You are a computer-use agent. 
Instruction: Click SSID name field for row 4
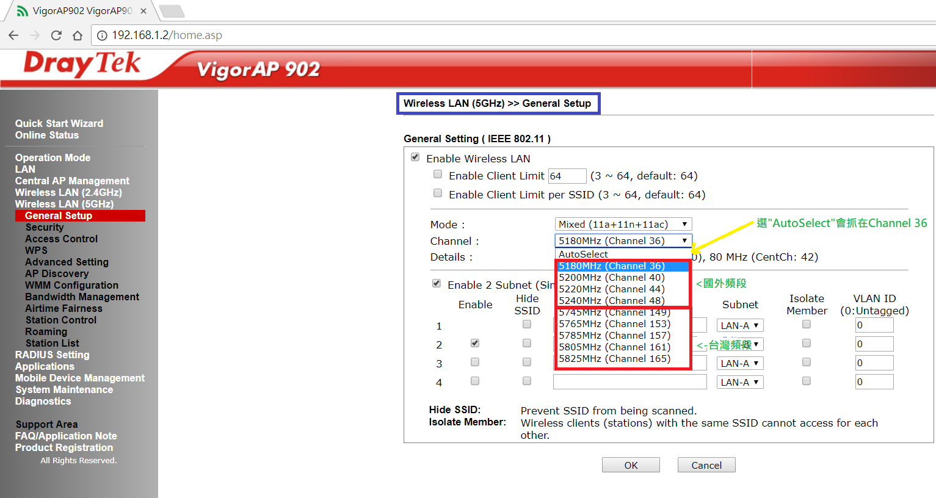[630, 382]
